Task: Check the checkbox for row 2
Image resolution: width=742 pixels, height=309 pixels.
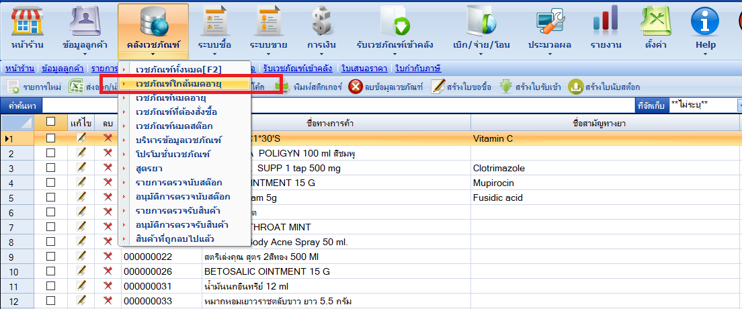Action: pyautogui.click(x=50, y=153)
